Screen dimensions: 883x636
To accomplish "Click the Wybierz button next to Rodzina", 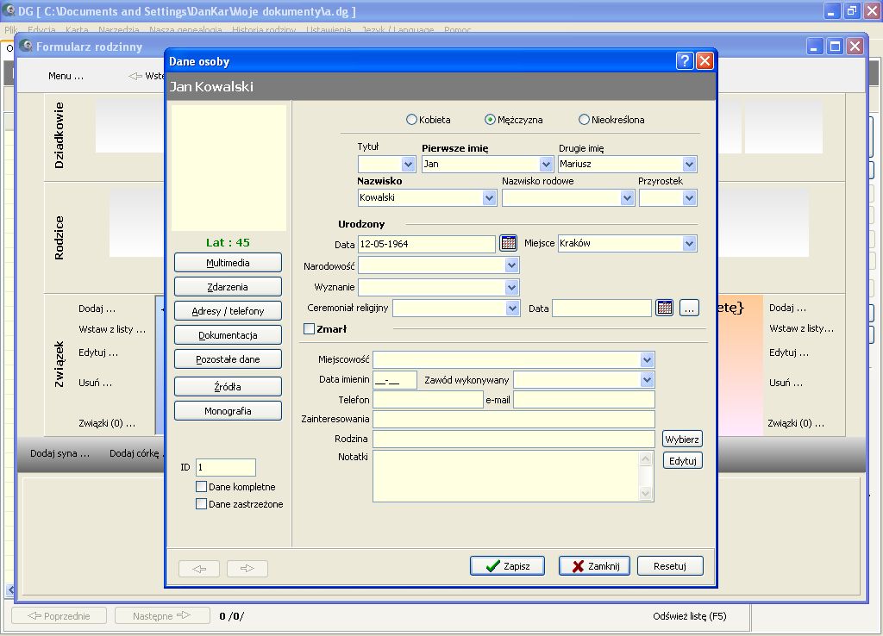I will [682, 439].
